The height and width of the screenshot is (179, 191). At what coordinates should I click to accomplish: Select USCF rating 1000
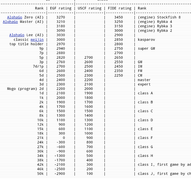pos(89,134)
